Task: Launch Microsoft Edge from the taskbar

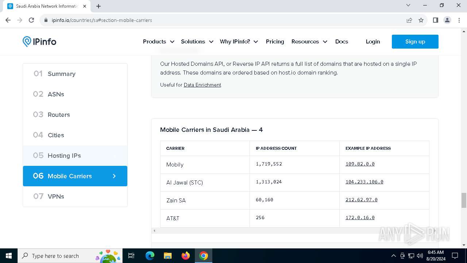Action: coord(150,256)
